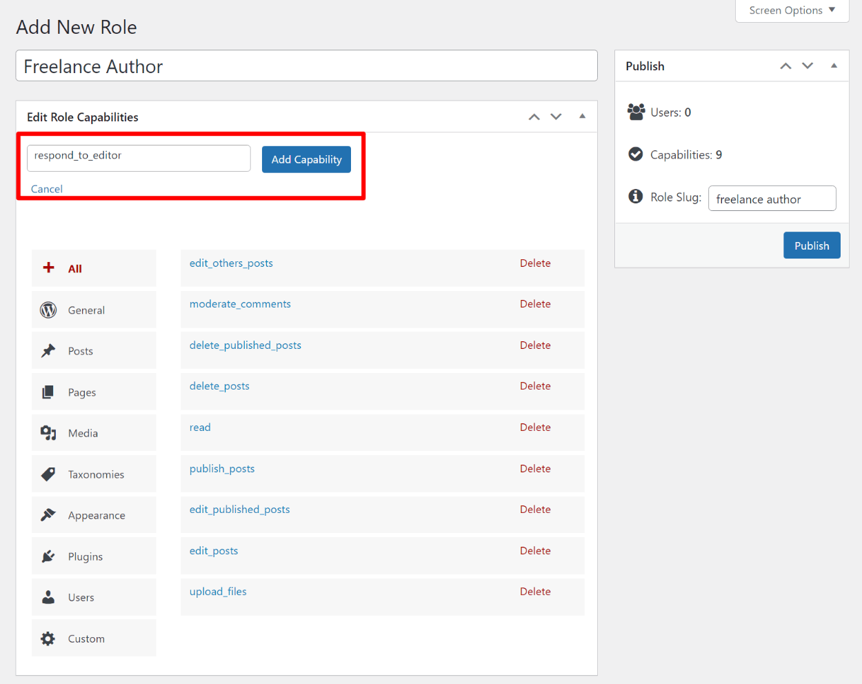Open the Taxonomies capabilities tab

94,474
